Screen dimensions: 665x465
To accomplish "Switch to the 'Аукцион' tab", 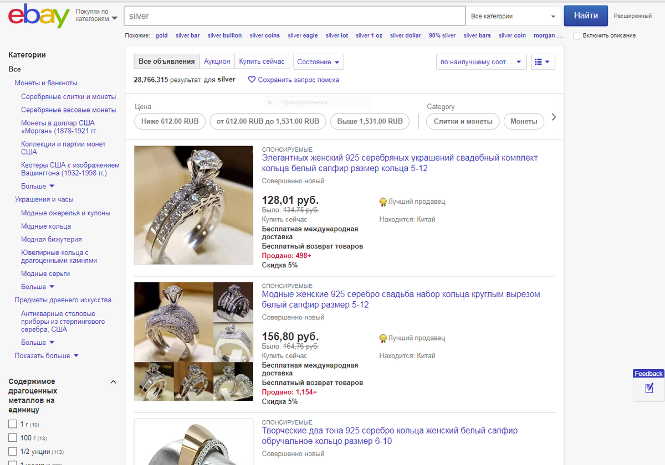I will coord(217,61).
